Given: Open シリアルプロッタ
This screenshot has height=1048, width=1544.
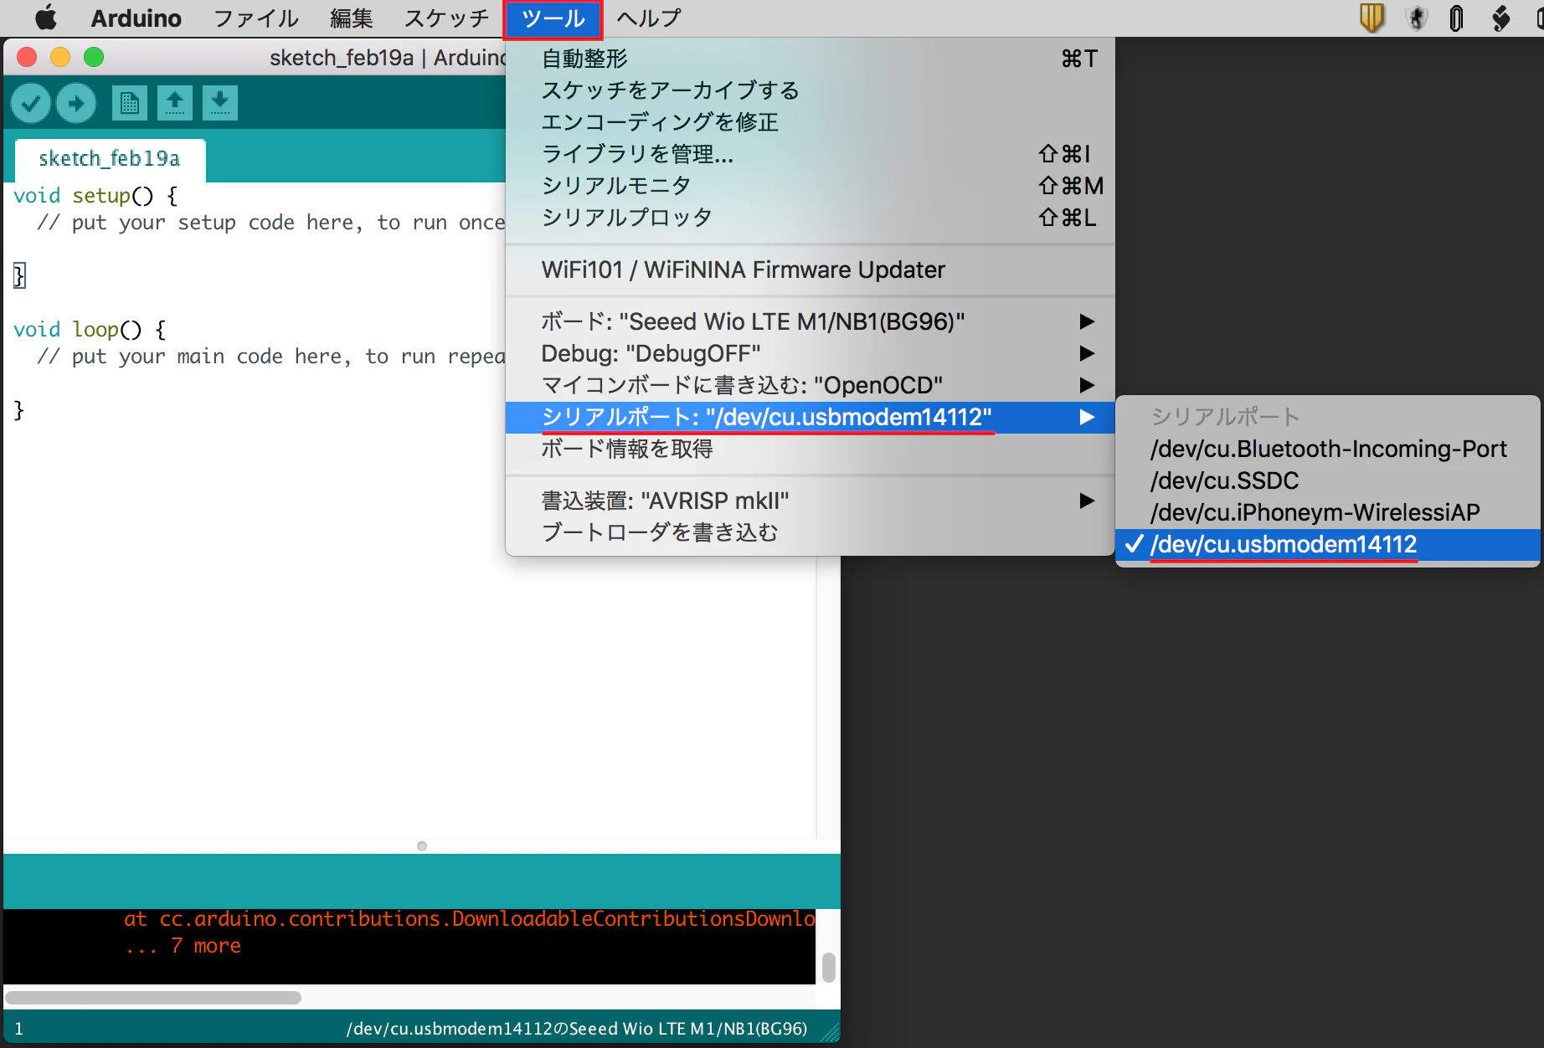Looking at the screenshot, I should click(x=810, y=218).
